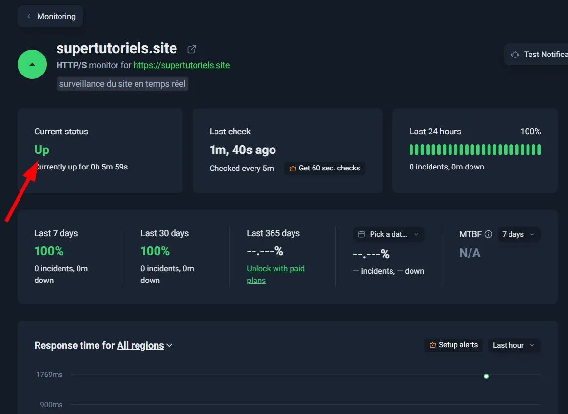Click the green Up status text
The image size is (568, 414).
(x=41, y=150)
